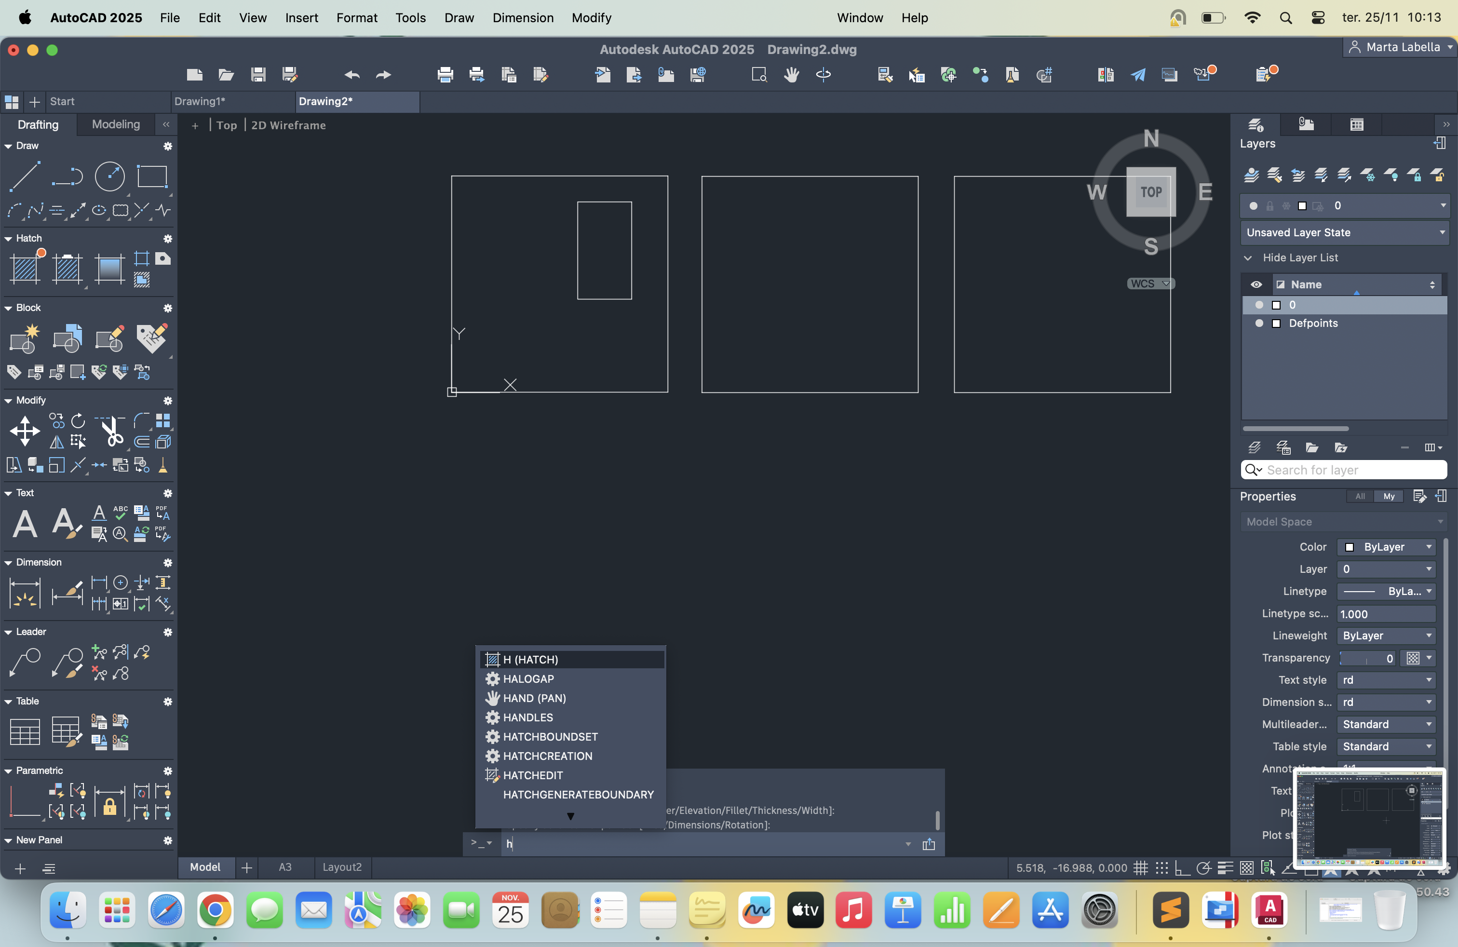Select the Circle tool in Draw panel

point(109,177)
